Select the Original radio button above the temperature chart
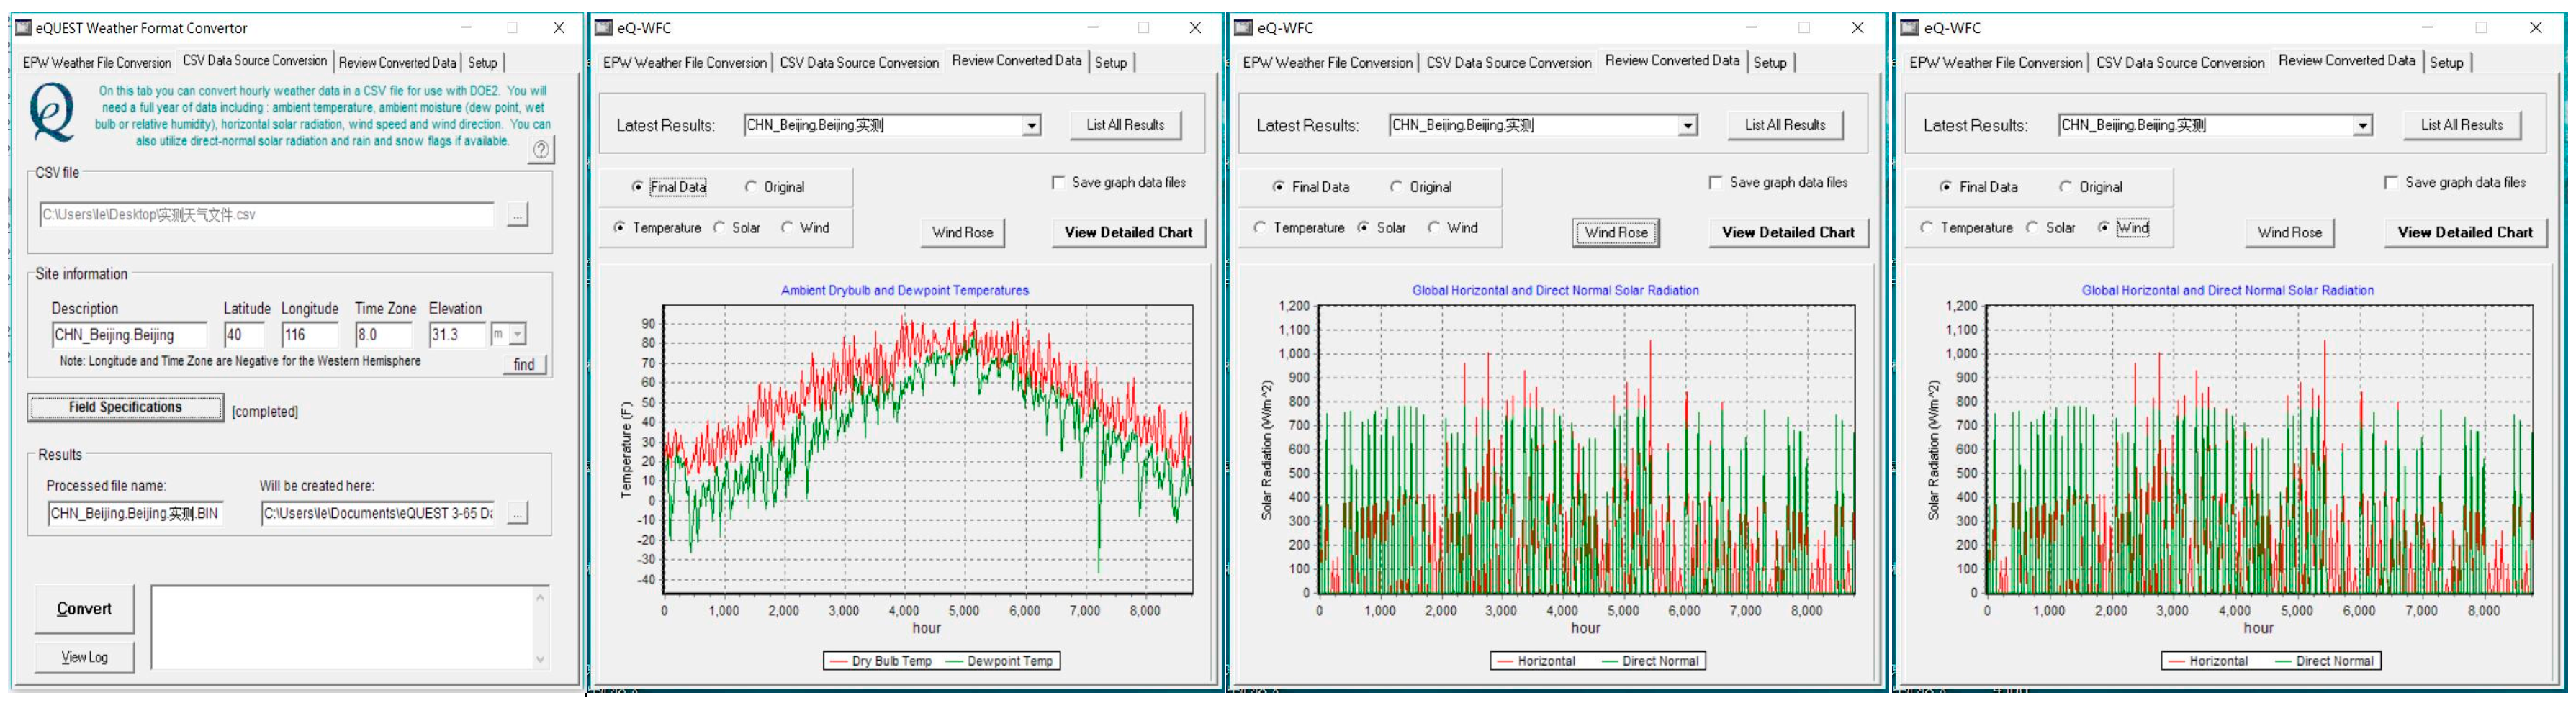This screenshot has width=2576, height=703. (x=751, y=187)
